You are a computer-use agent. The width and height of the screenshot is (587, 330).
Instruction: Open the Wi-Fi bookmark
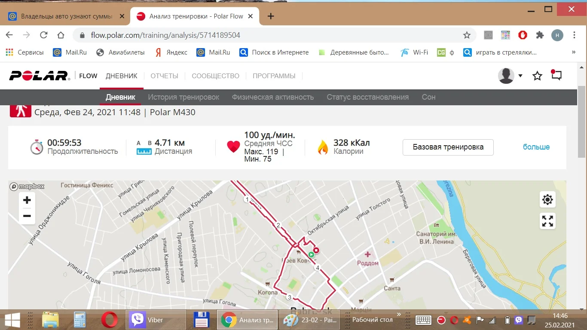(414, 52)
